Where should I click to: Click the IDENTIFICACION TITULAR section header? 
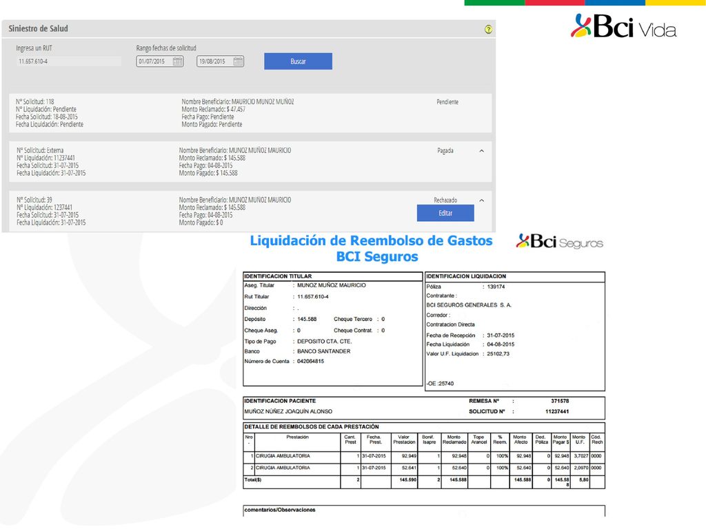[278, 276]
